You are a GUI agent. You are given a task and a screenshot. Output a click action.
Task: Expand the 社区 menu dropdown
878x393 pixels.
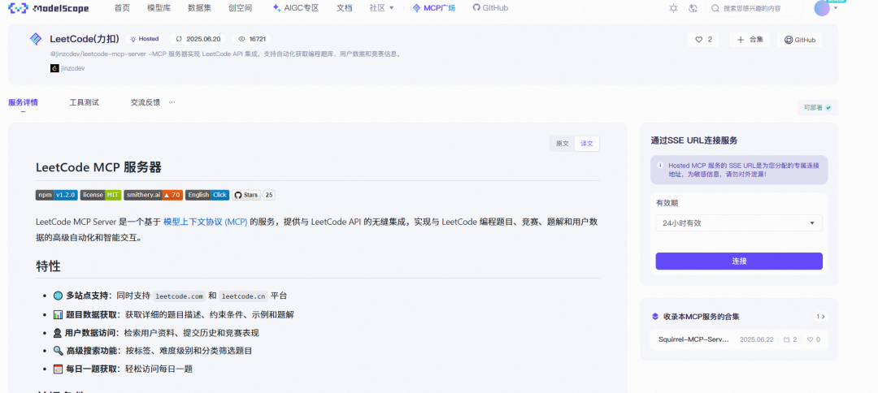point(382,8)
